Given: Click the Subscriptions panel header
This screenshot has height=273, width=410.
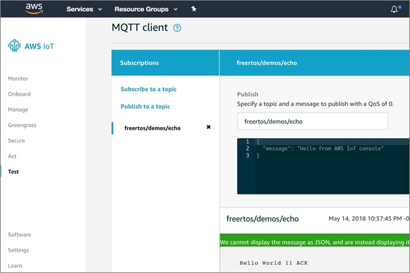Looking at the screenshot, I should (x=165, y=63).
